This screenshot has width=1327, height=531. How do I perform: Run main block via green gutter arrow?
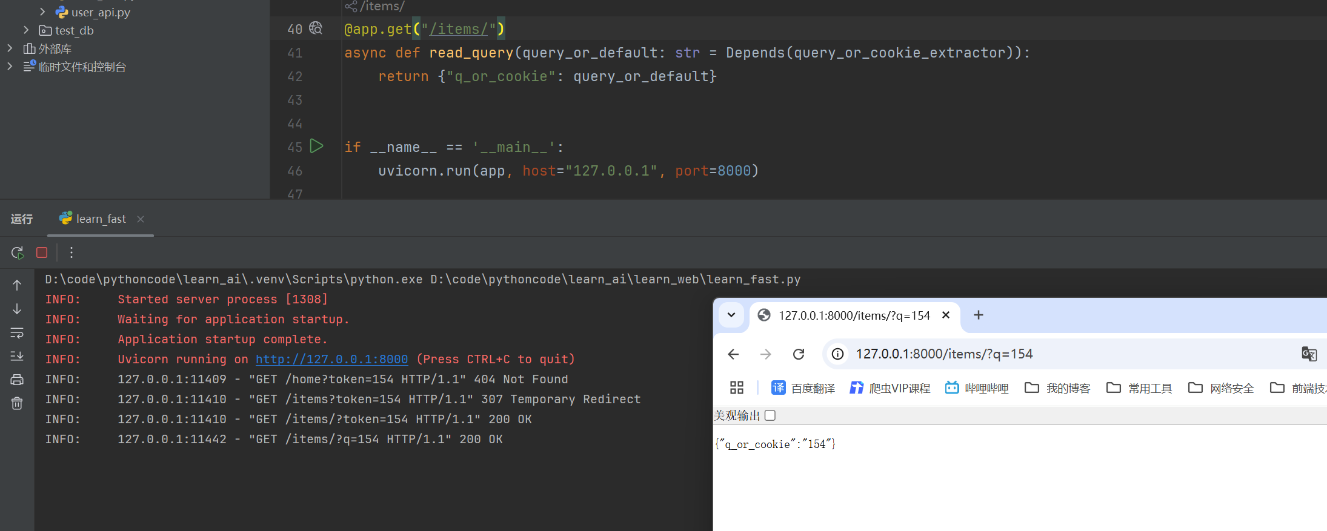coord(316,146)
